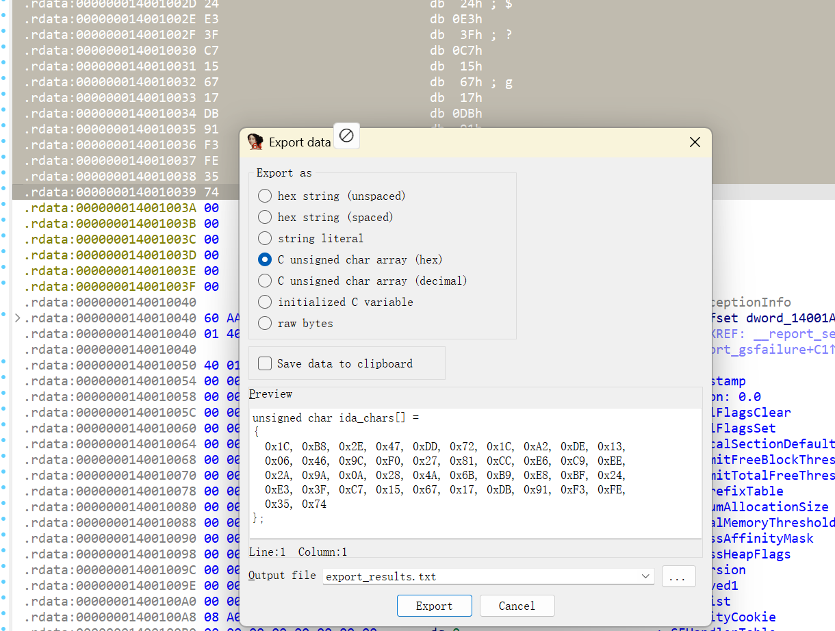Select hex string (spaced) option
The width and height of the screenshot is (835, 631).
click(326, 217)
